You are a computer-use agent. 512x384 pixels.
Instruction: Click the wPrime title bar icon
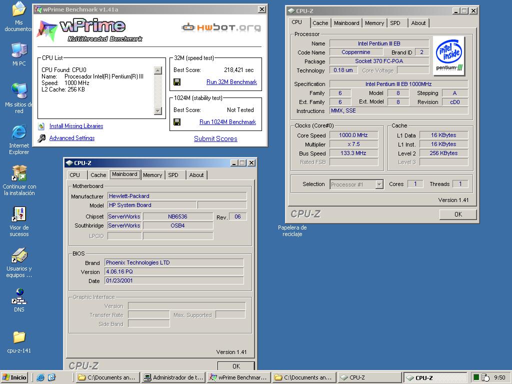coord(38,9)
